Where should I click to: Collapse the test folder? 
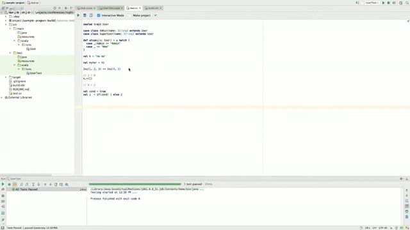point(10,52)
